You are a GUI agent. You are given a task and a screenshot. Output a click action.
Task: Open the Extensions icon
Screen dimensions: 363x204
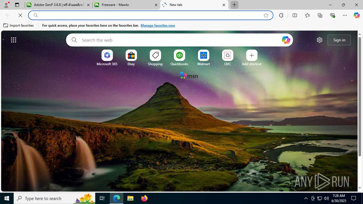pyautogui.click(x=281, y=15)
